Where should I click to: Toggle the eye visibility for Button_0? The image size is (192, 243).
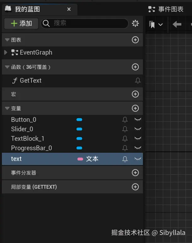[x=138, y=120]
